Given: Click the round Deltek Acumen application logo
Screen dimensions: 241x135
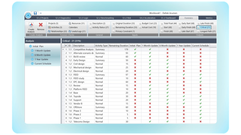Looking at the screenshot, I should click(28, 15).
